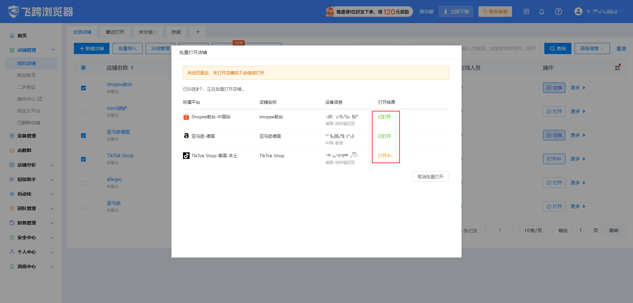Viewport: 633px width, 303px height.
Task: Click the 切换 button for 亚马逊德国
Action: [554, 135]
